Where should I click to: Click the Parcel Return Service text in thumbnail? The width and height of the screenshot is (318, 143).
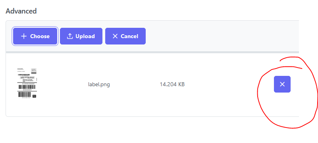point(27,77)
